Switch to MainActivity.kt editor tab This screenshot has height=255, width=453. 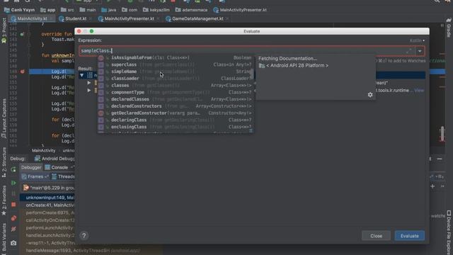31,18
